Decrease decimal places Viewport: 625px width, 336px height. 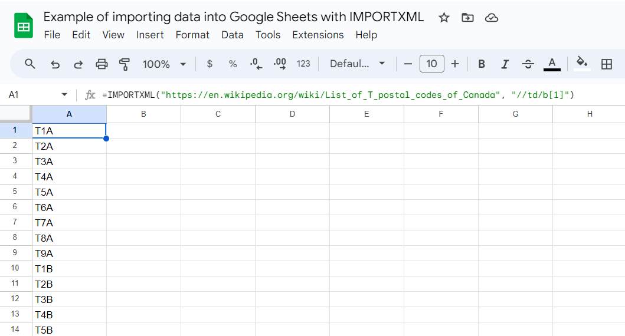click(256, 64)
